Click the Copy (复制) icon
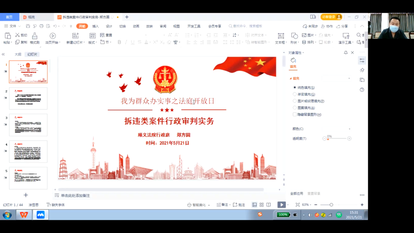414x233 pixels. click(x=17, y=42)
